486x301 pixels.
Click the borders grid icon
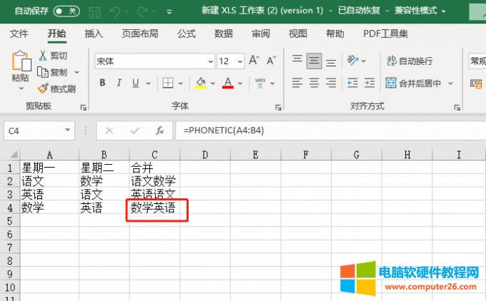168,83
